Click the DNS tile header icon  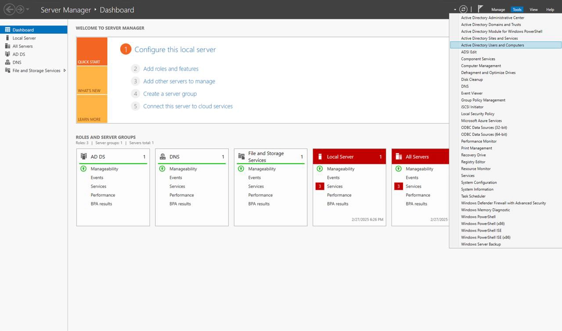coord(162,157)
